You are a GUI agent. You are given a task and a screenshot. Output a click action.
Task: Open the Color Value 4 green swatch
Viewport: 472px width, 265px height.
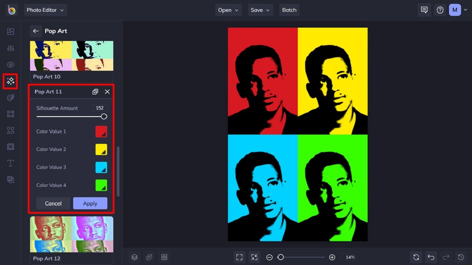101,185
